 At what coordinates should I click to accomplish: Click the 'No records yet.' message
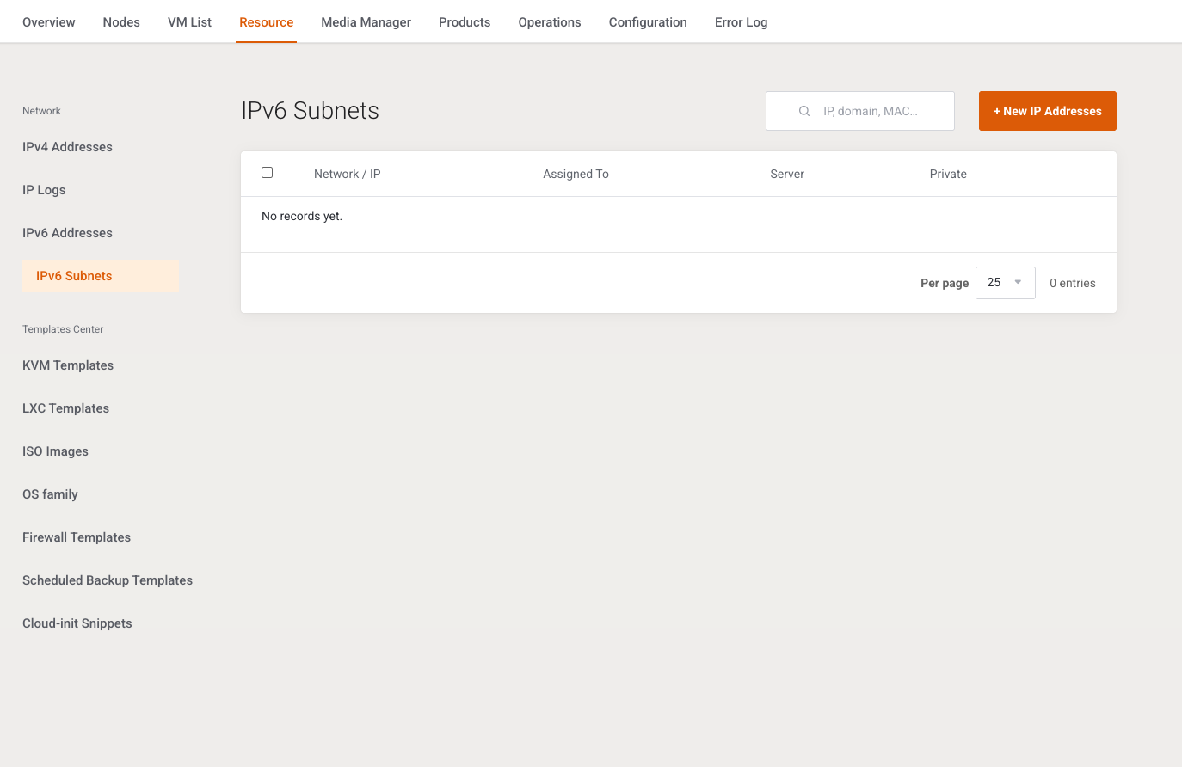tap(302, 216)
